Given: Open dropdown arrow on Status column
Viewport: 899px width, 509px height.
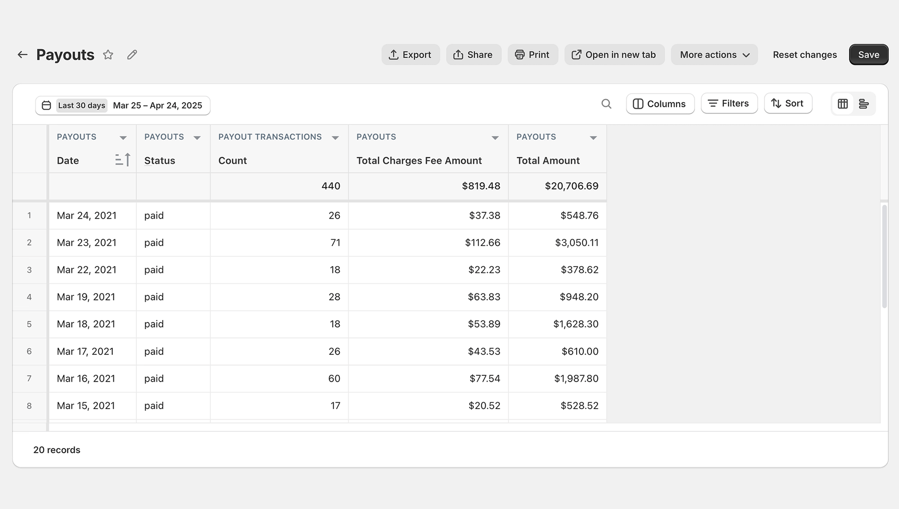Looking at the screenshot, I should point(197,138).
